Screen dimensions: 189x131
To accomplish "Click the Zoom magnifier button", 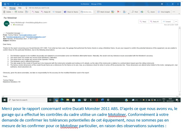I will pyautogui.click(x=151, y=12).
